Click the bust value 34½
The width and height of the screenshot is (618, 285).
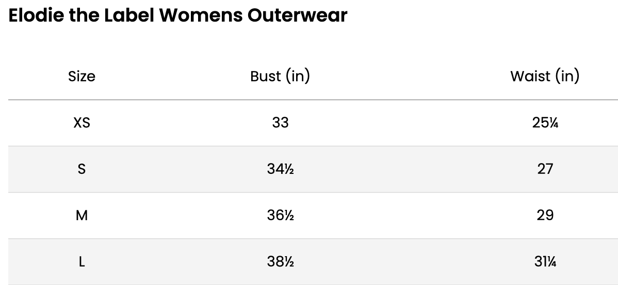[x=280, y=169]
